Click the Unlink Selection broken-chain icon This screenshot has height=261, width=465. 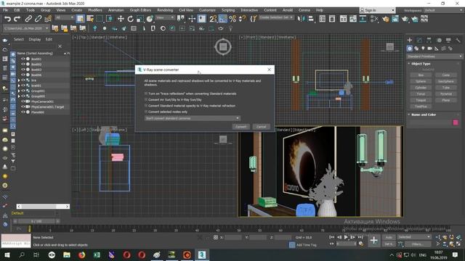(38, 19)
